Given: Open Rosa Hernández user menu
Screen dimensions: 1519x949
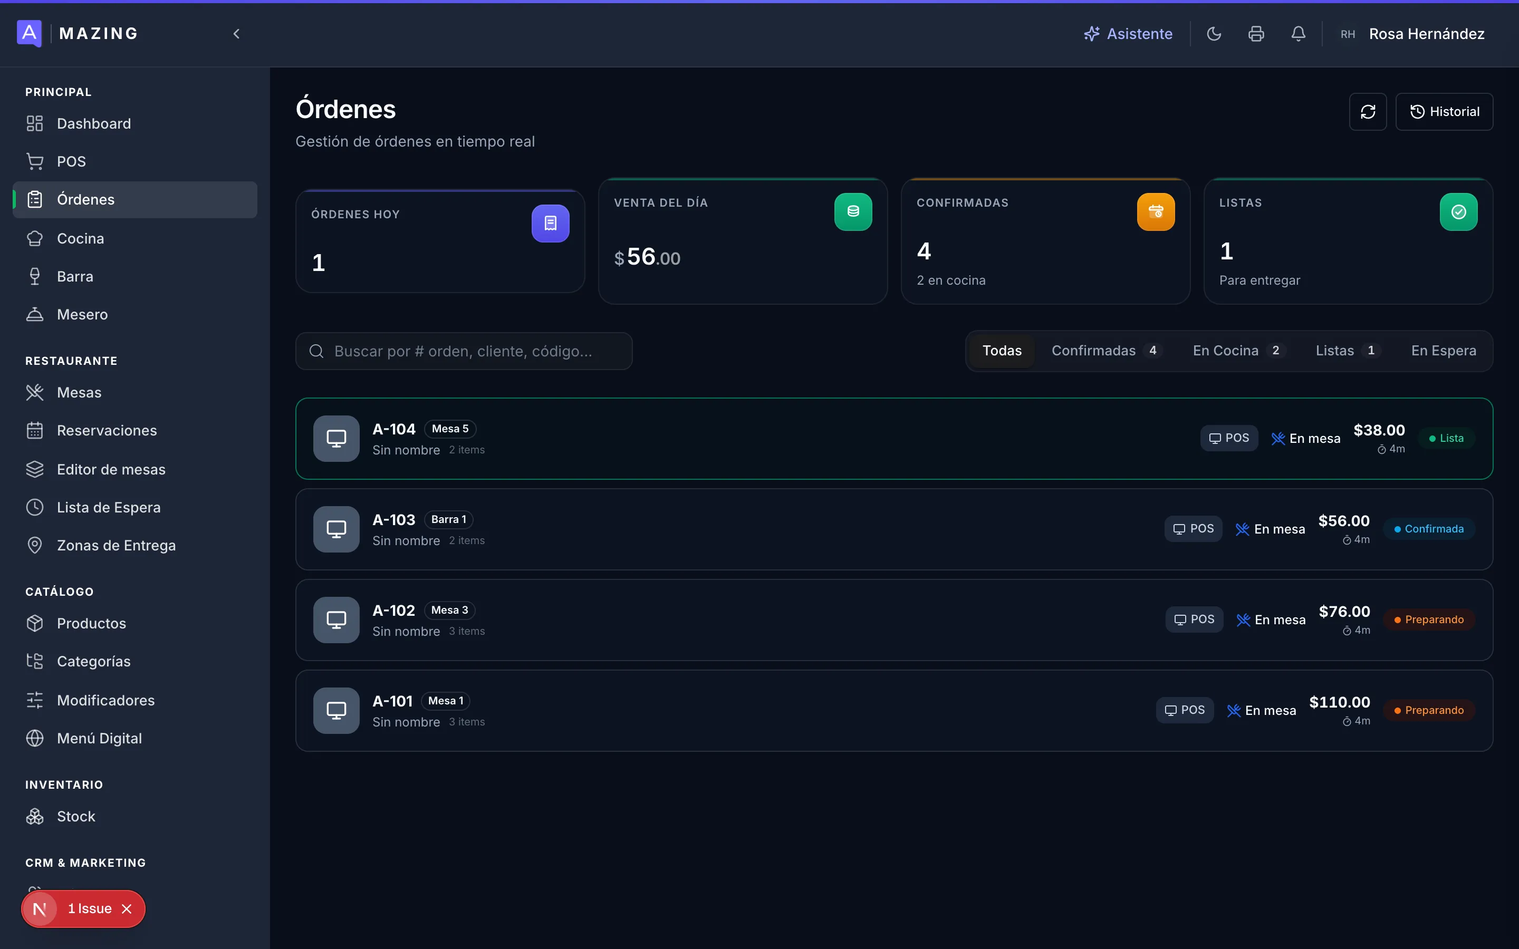Looking at the screenshot, I should click(x=1412, y=34).
